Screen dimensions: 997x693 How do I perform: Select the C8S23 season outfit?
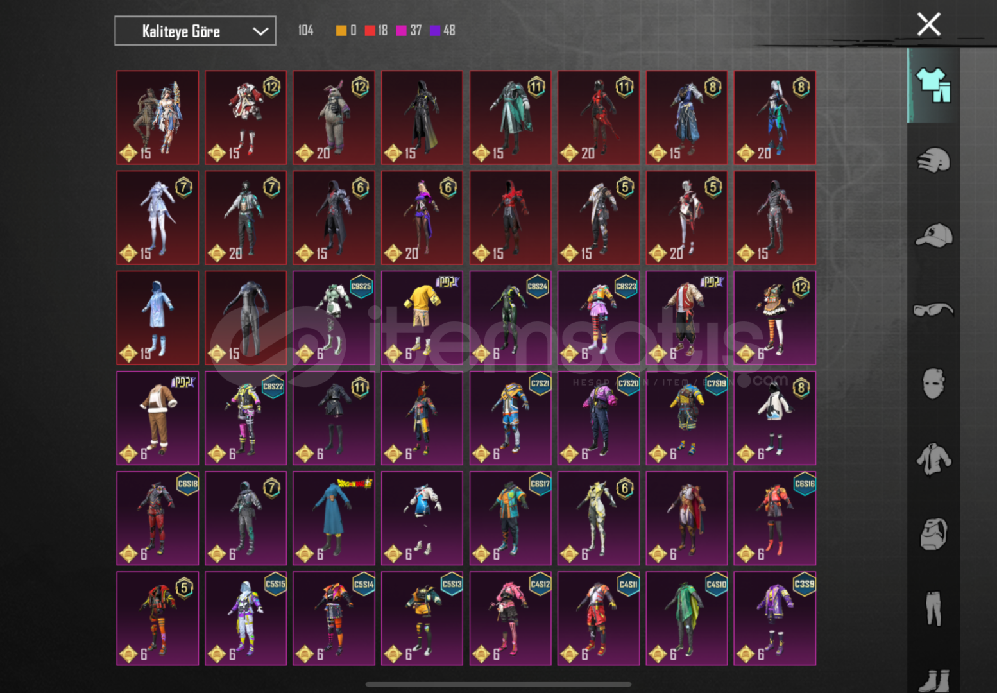tap(599, 318)
